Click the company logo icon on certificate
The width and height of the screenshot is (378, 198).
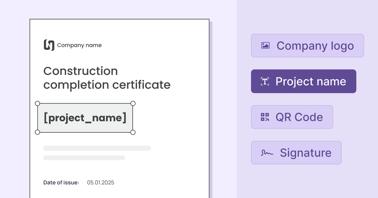[x=49, y=45]
